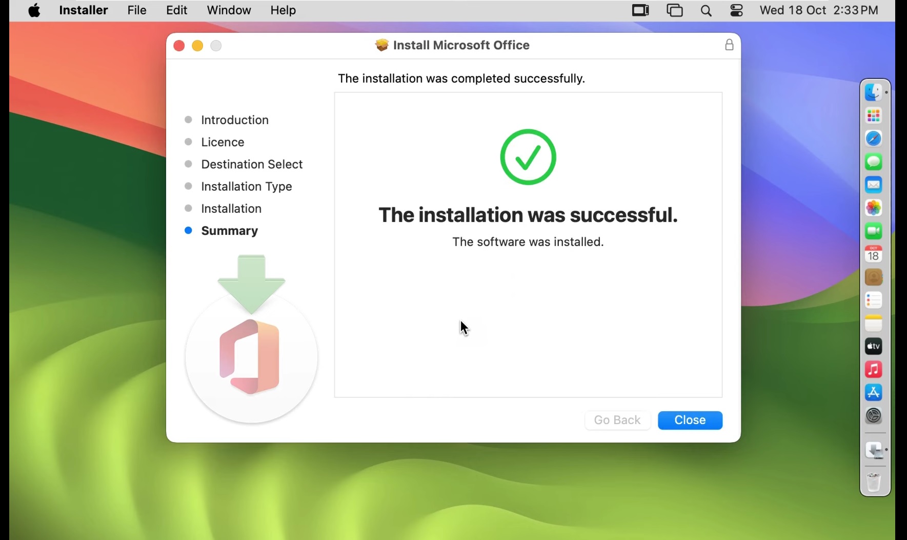907x540 pixels.
Task: Open the Installer menu
Action: click(84, 10)
